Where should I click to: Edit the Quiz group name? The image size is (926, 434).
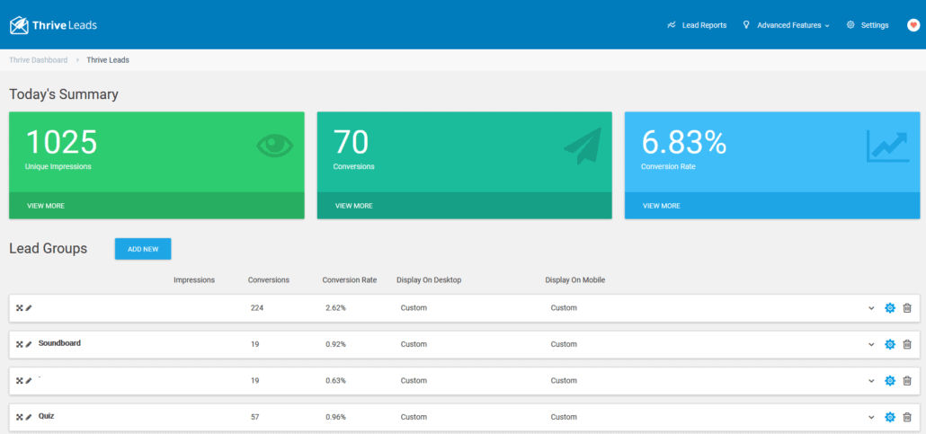coord(29,418)
